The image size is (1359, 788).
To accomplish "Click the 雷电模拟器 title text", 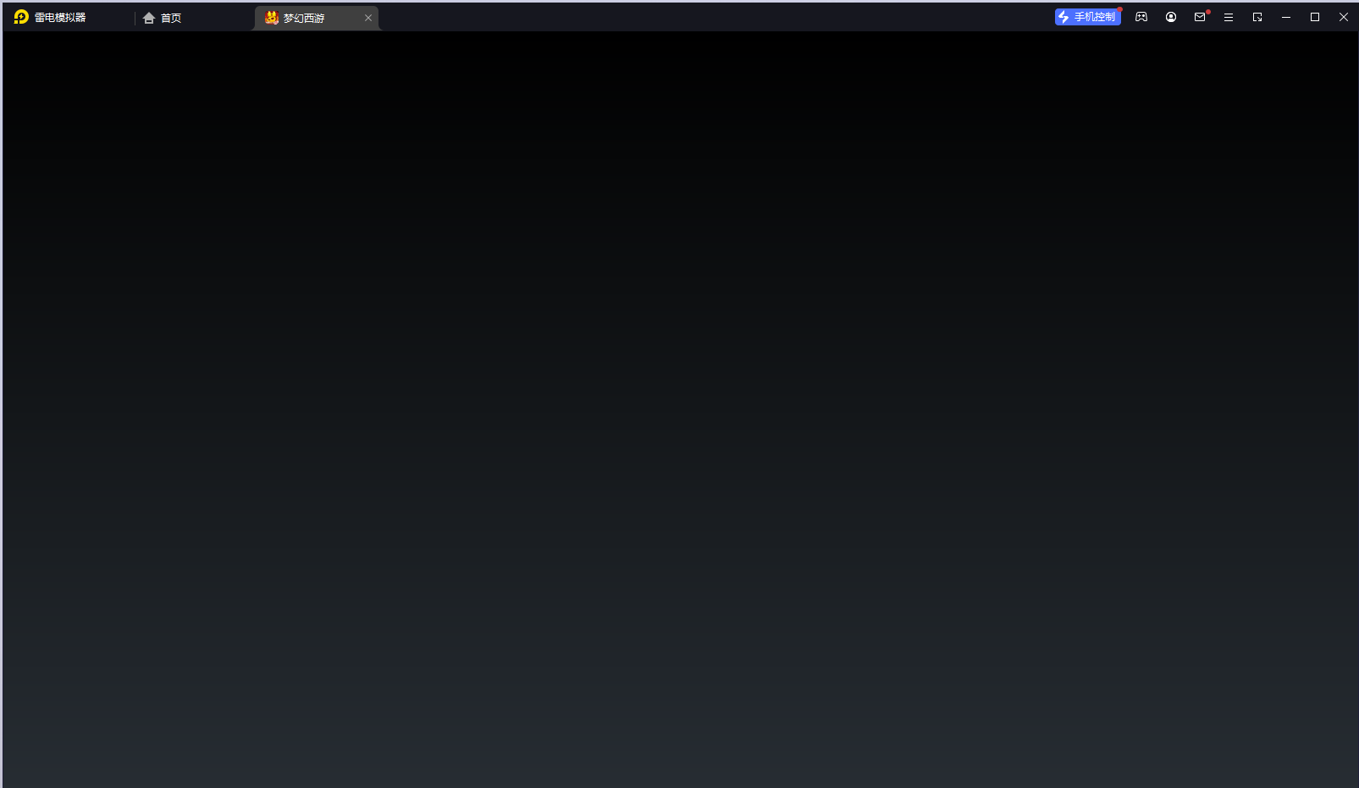I will 60,18.
